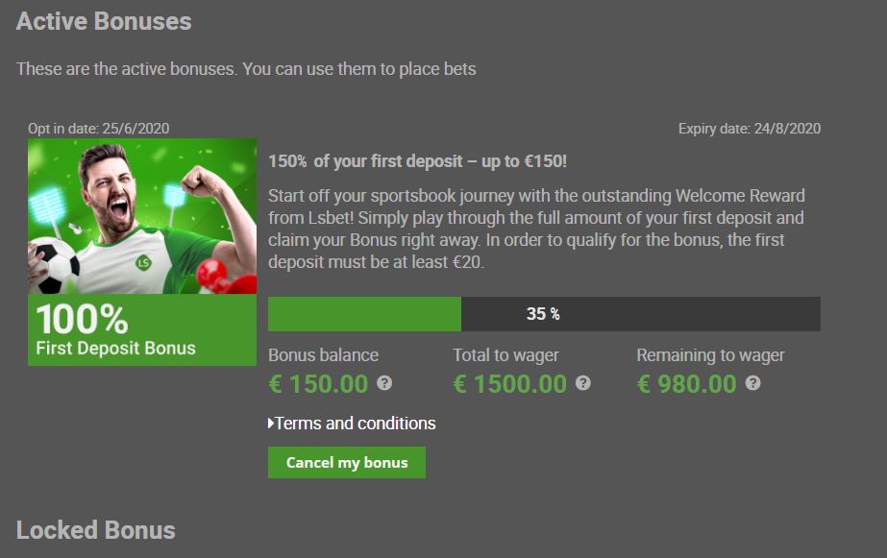
Task: Click the € 150.00 bonus balance amount
Action: [x=318, y=384]
